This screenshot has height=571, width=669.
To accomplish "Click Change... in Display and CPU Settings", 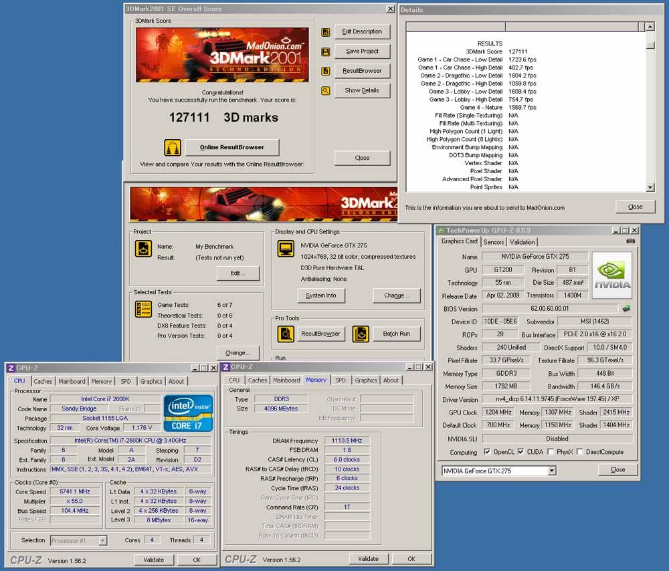I will pos(396,295).
